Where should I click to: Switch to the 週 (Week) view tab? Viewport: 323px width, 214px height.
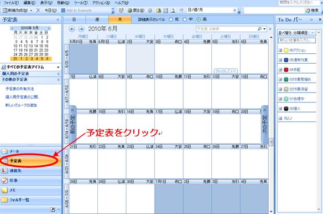point(97,19)
